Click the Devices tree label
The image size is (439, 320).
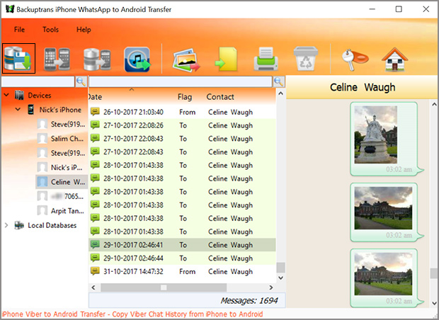point(40,96)
